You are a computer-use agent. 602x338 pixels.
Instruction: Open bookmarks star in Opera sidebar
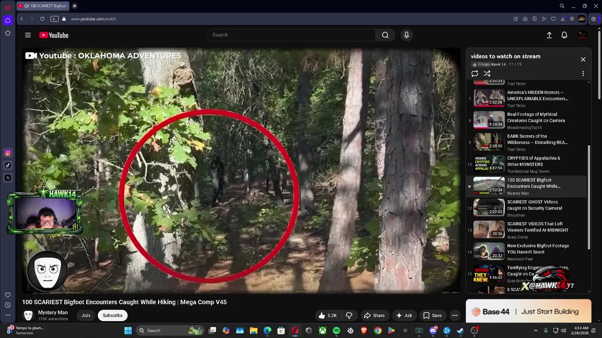(8, 33)
